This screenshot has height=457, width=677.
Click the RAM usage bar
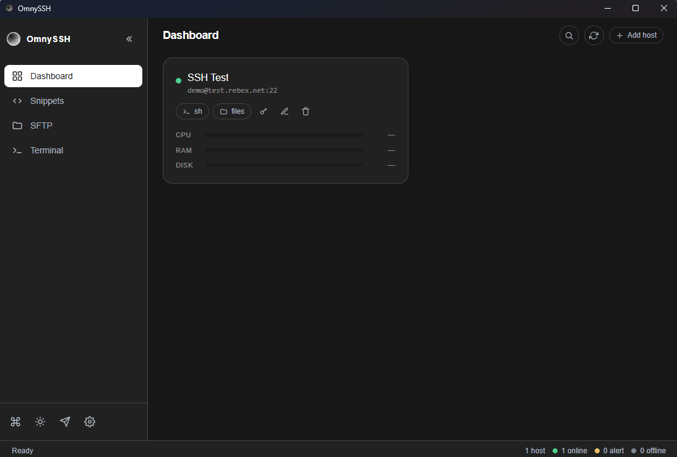click(x=284, y=150)
